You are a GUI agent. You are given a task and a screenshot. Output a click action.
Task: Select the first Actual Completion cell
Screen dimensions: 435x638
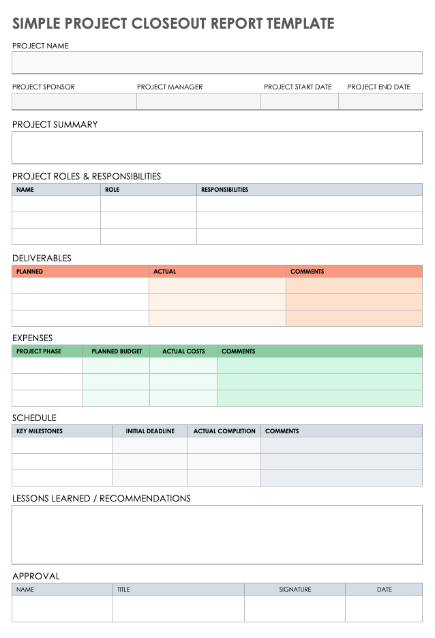click(224, 446)
